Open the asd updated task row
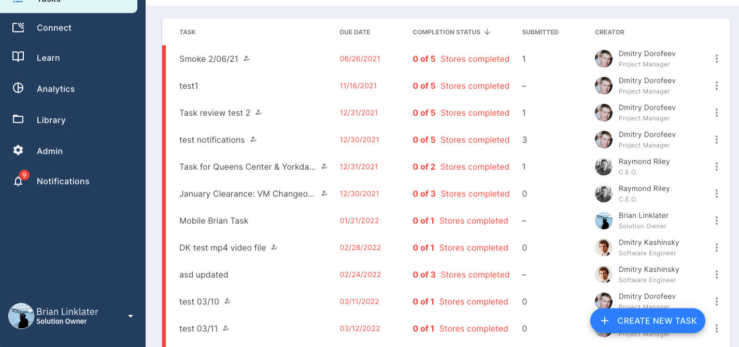Screen dimensions: 739x347 click(204, 275)
